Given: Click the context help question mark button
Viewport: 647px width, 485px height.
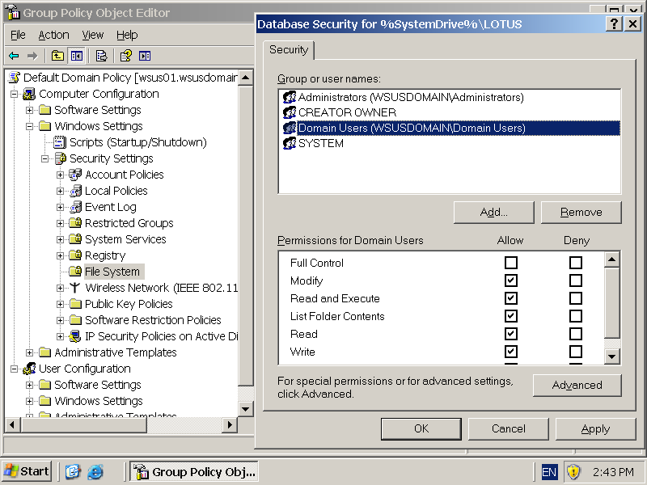Looking at the screenshot, I should click(614, 24).
